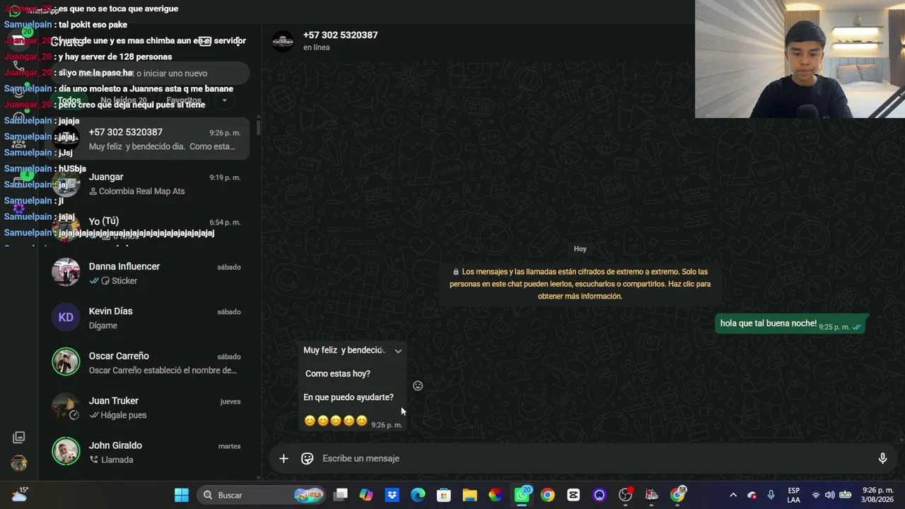The height and width of the screenshot is (509, 905).
Task: Open the Oscar Carreño chat
Action: [x=147, y=363]
